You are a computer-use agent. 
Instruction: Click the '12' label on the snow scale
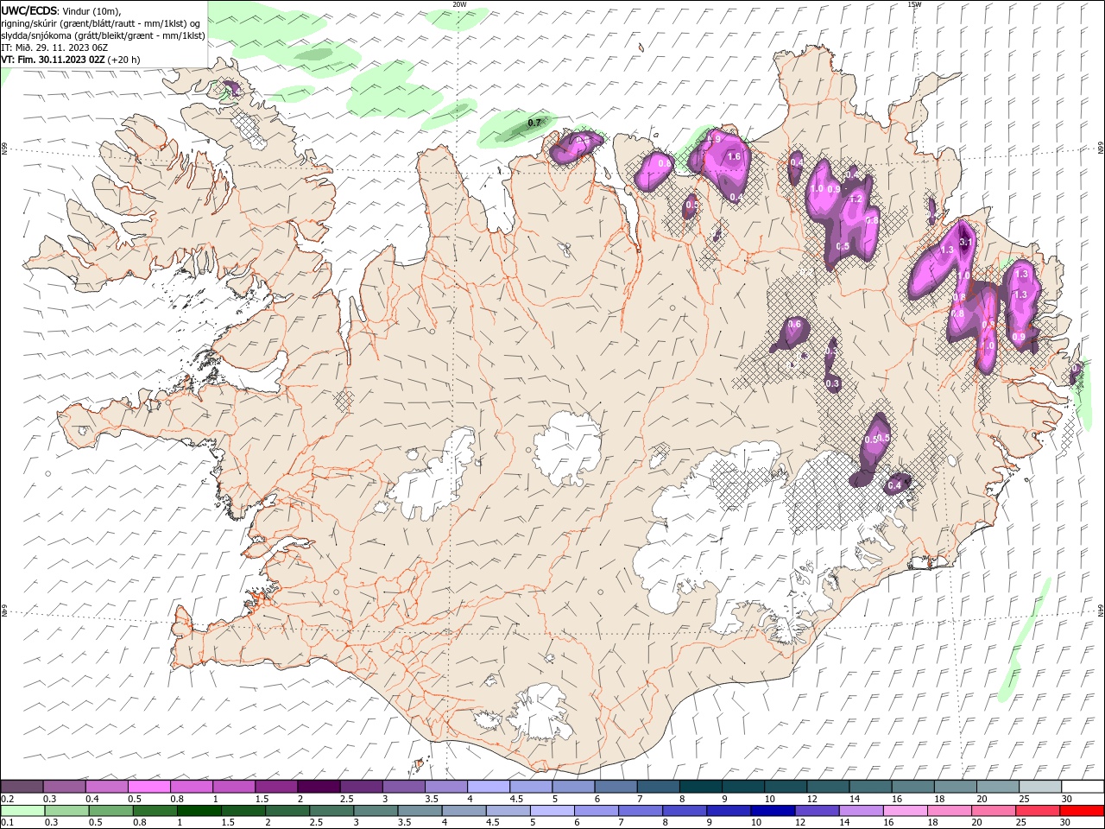tap(811, 799)
